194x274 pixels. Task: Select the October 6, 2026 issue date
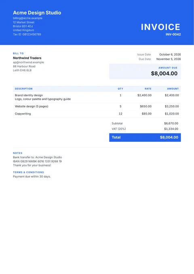click(170, 54)
